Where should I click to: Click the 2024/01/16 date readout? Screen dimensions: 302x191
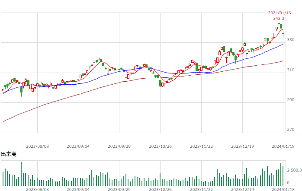[279, 13]
